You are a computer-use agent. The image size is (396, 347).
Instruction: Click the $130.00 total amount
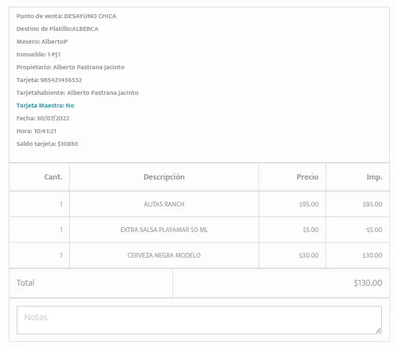[x=368, y=283]
